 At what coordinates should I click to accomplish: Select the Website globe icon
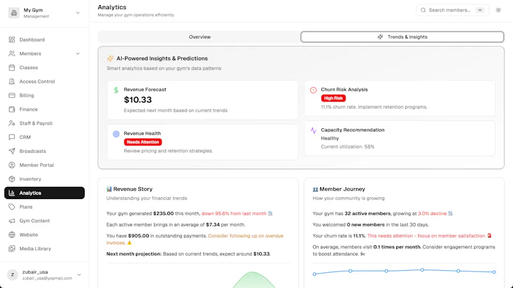pos(12,235)
